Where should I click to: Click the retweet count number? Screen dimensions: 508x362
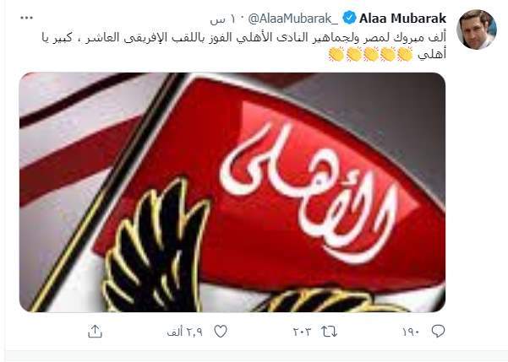[x=302, y=332]
